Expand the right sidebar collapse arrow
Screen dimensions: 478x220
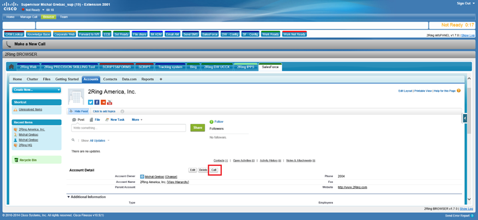(x=464, y=118)
